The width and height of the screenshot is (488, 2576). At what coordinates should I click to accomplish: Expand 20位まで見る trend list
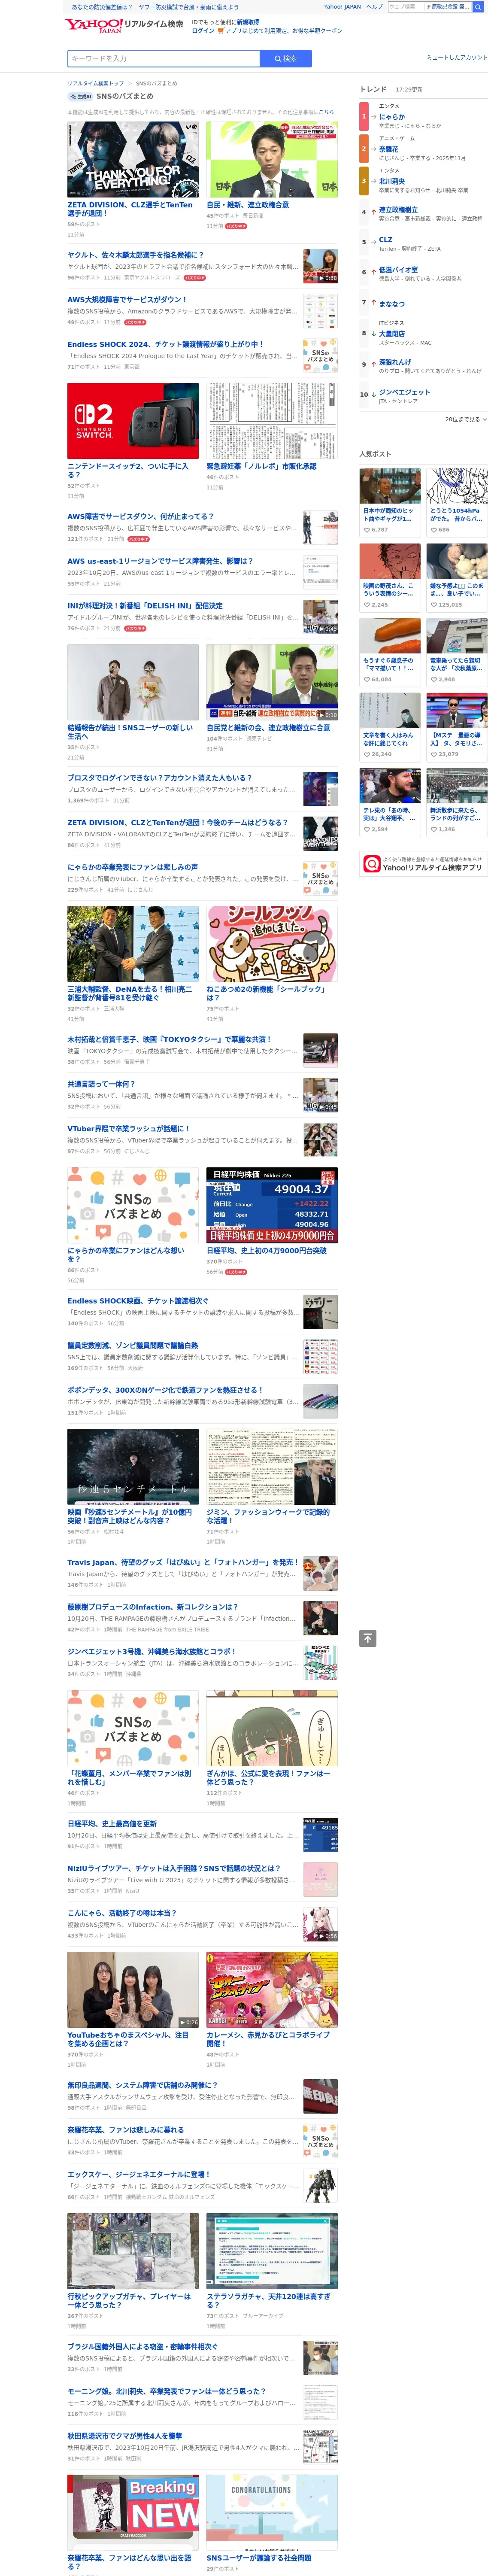466,419
